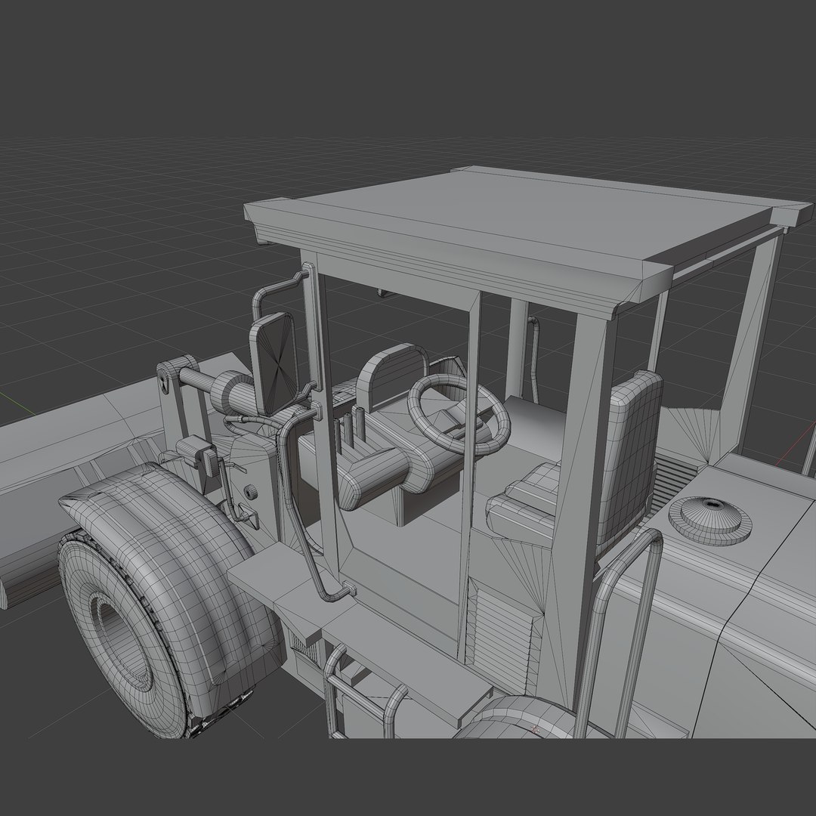Viewport: 816px width, 816px height.
Task: Select the tall handrail beside the seat
Action: click(618, 632)
